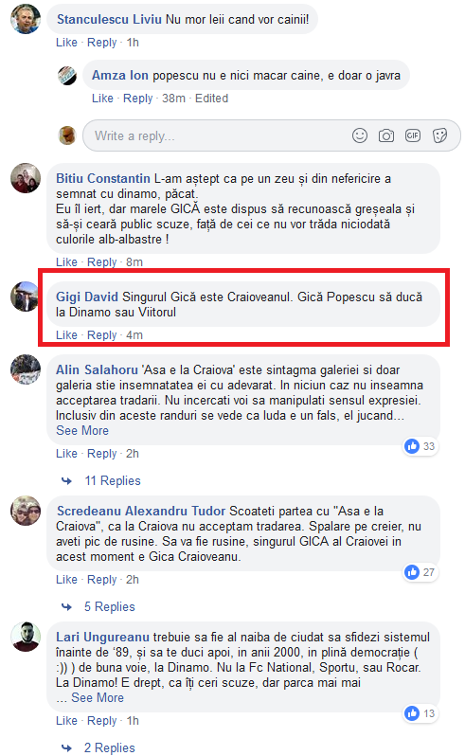View the 27 likes reaction on Scredeanu's comment
The height and width of the screenshot is (756, 465).
[420, 572]
